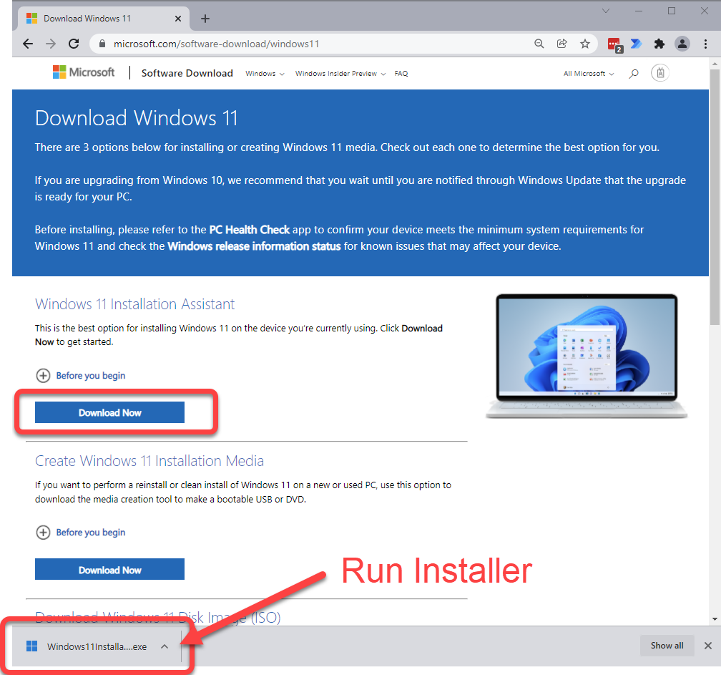Open Windows release information status link
The image size is (721, 675).
point(255,246)
